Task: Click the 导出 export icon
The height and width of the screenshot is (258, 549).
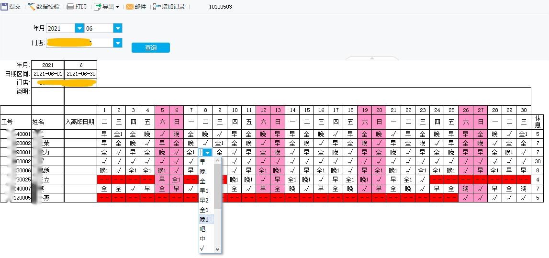Action: [97, 7]
